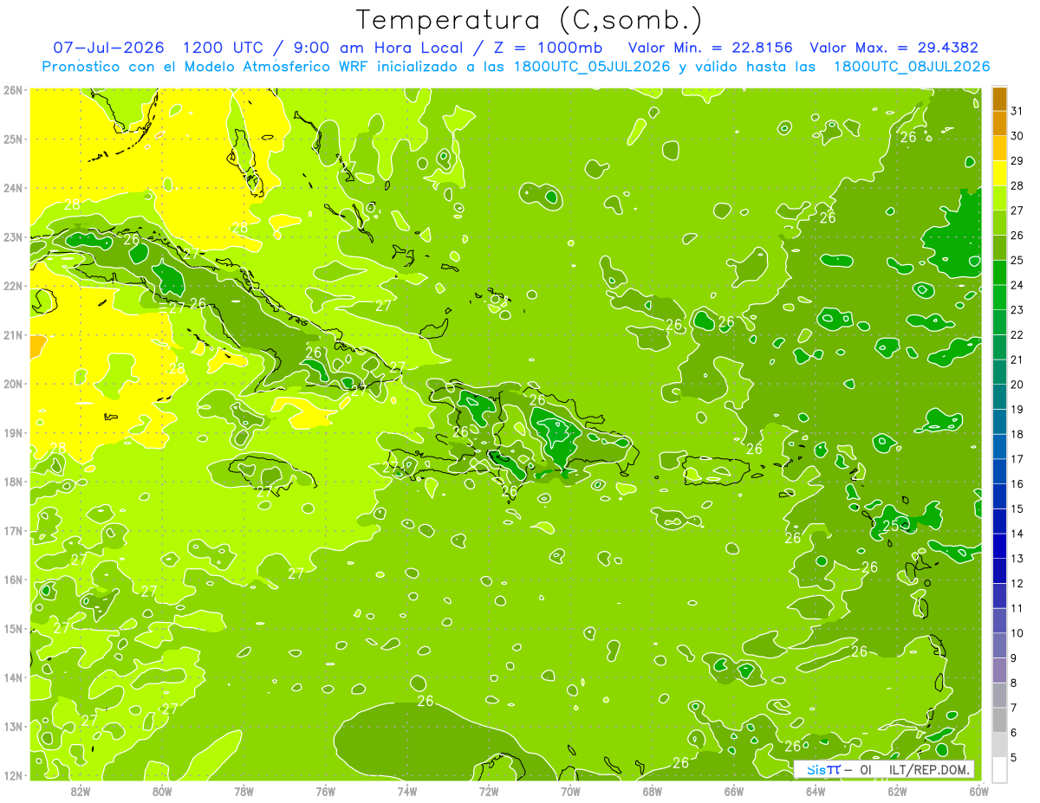Screen dimensions: 1040x803
Task: Click the "19N" latitude axis label
Action: [x=12, y=433]
